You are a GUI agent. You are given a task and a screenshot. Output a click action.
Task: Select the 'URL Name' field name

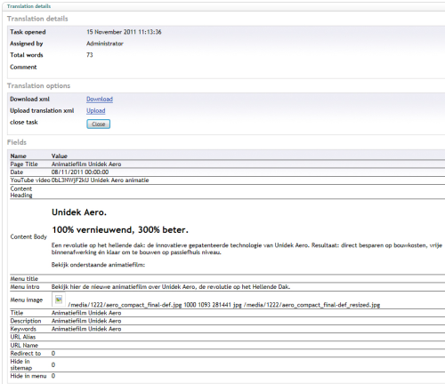[x=24, y=345]
